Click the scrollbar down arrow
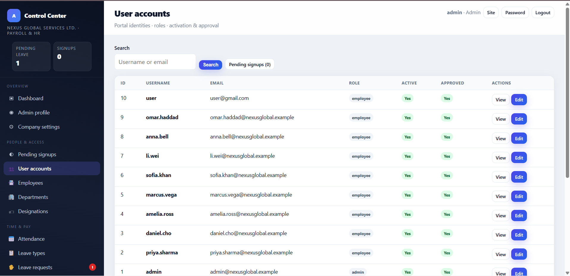The image size is (570, 276). (567, 273)
